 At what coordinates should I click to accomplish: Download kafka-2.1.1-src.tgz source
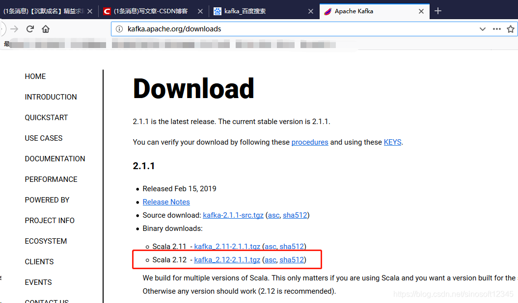pos(233,215)
